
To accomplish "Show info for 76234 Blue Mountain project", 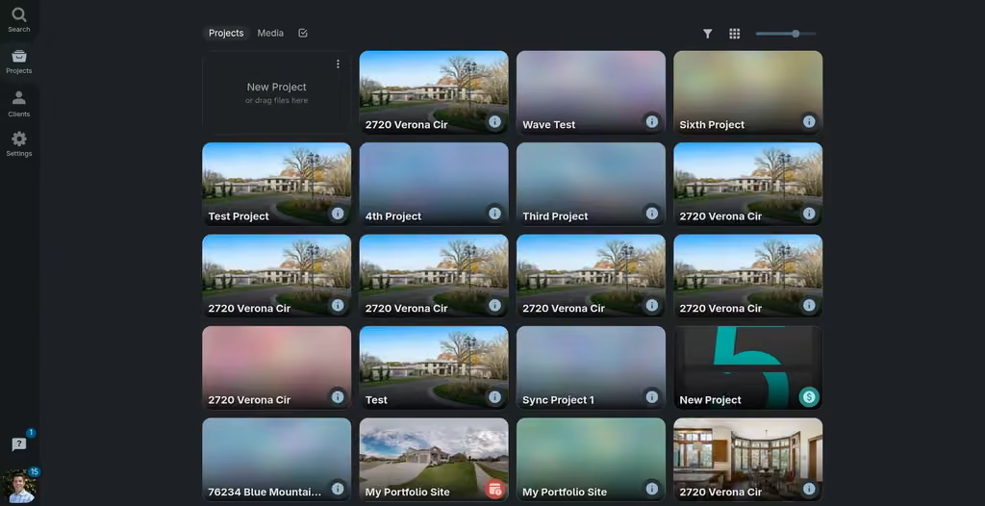I will (338, 489).
